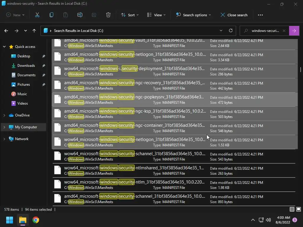Click the Delete trash can icon

click(108, 15)
